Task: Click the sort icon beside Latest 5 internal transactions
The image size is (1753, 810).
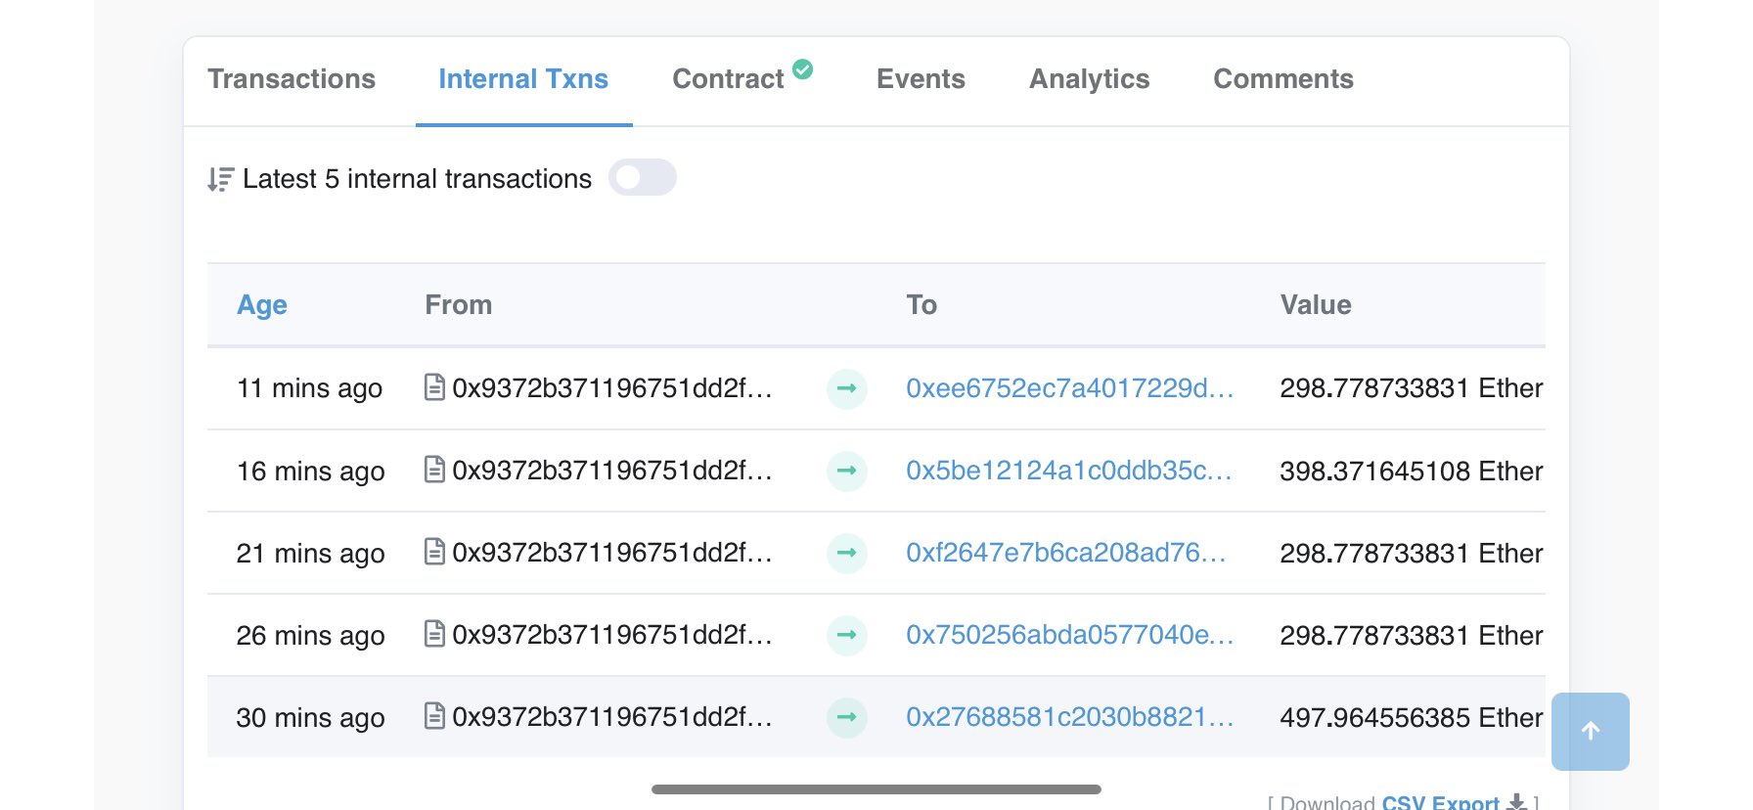Action: coord(220,179)
